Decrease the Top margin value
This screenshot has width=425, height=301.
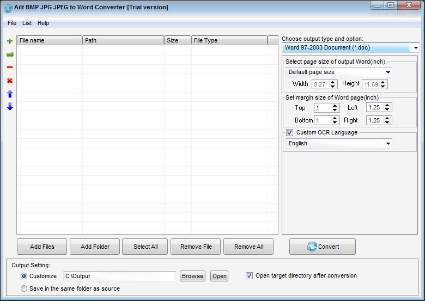[x=335, y=110]
